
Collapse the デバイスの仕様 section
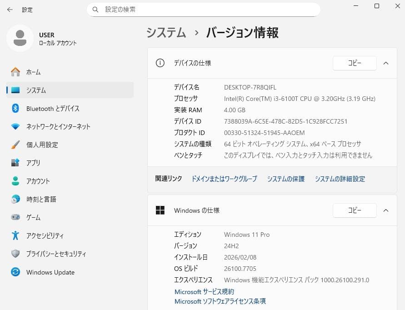click(x=386, y=63)
